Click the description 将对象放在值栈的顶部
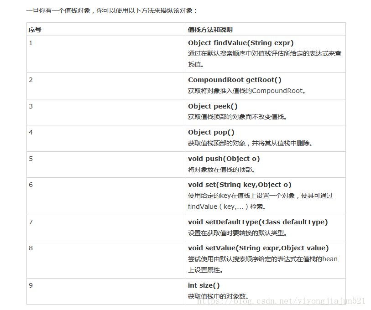Viewport: 371px width, 310px height. pyautogui.click(x=221, y=170)
